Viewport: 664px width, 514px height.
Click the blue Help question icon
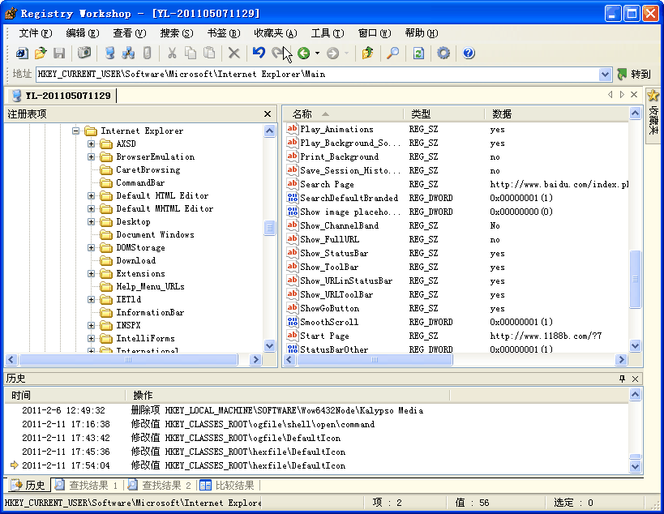coord(469,54)
